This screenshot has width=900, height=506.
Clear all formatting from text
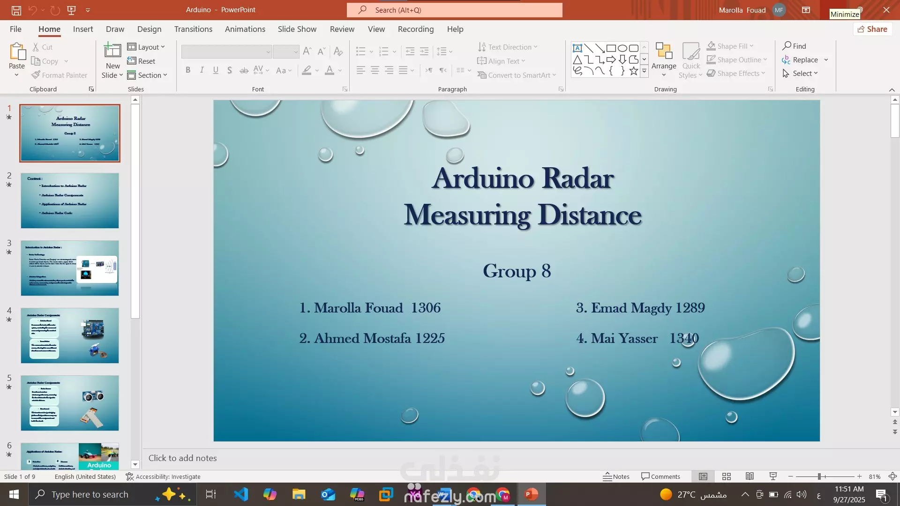[x=338, y=51]
